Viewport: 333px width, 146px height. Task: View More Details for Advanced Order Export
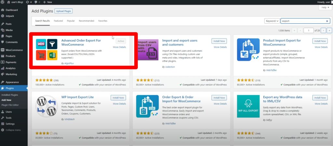119,47
